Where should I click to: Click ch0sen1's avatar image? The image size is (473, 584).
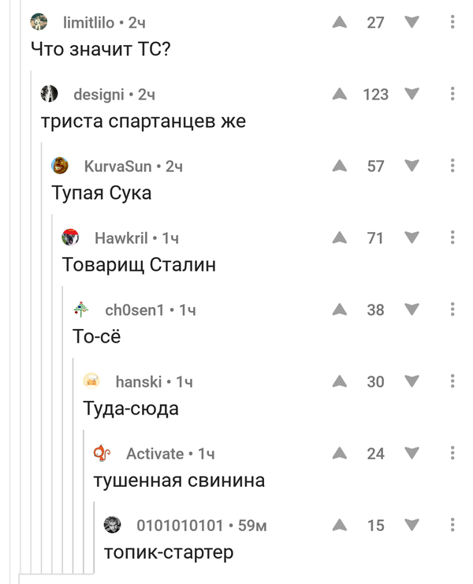[81, 310]
